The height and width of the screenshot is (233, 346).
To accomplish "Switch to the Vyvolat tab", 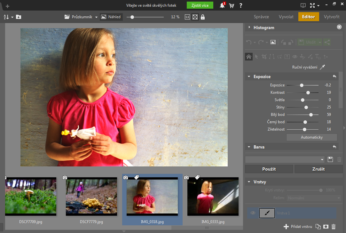I will tap(286, 17).
